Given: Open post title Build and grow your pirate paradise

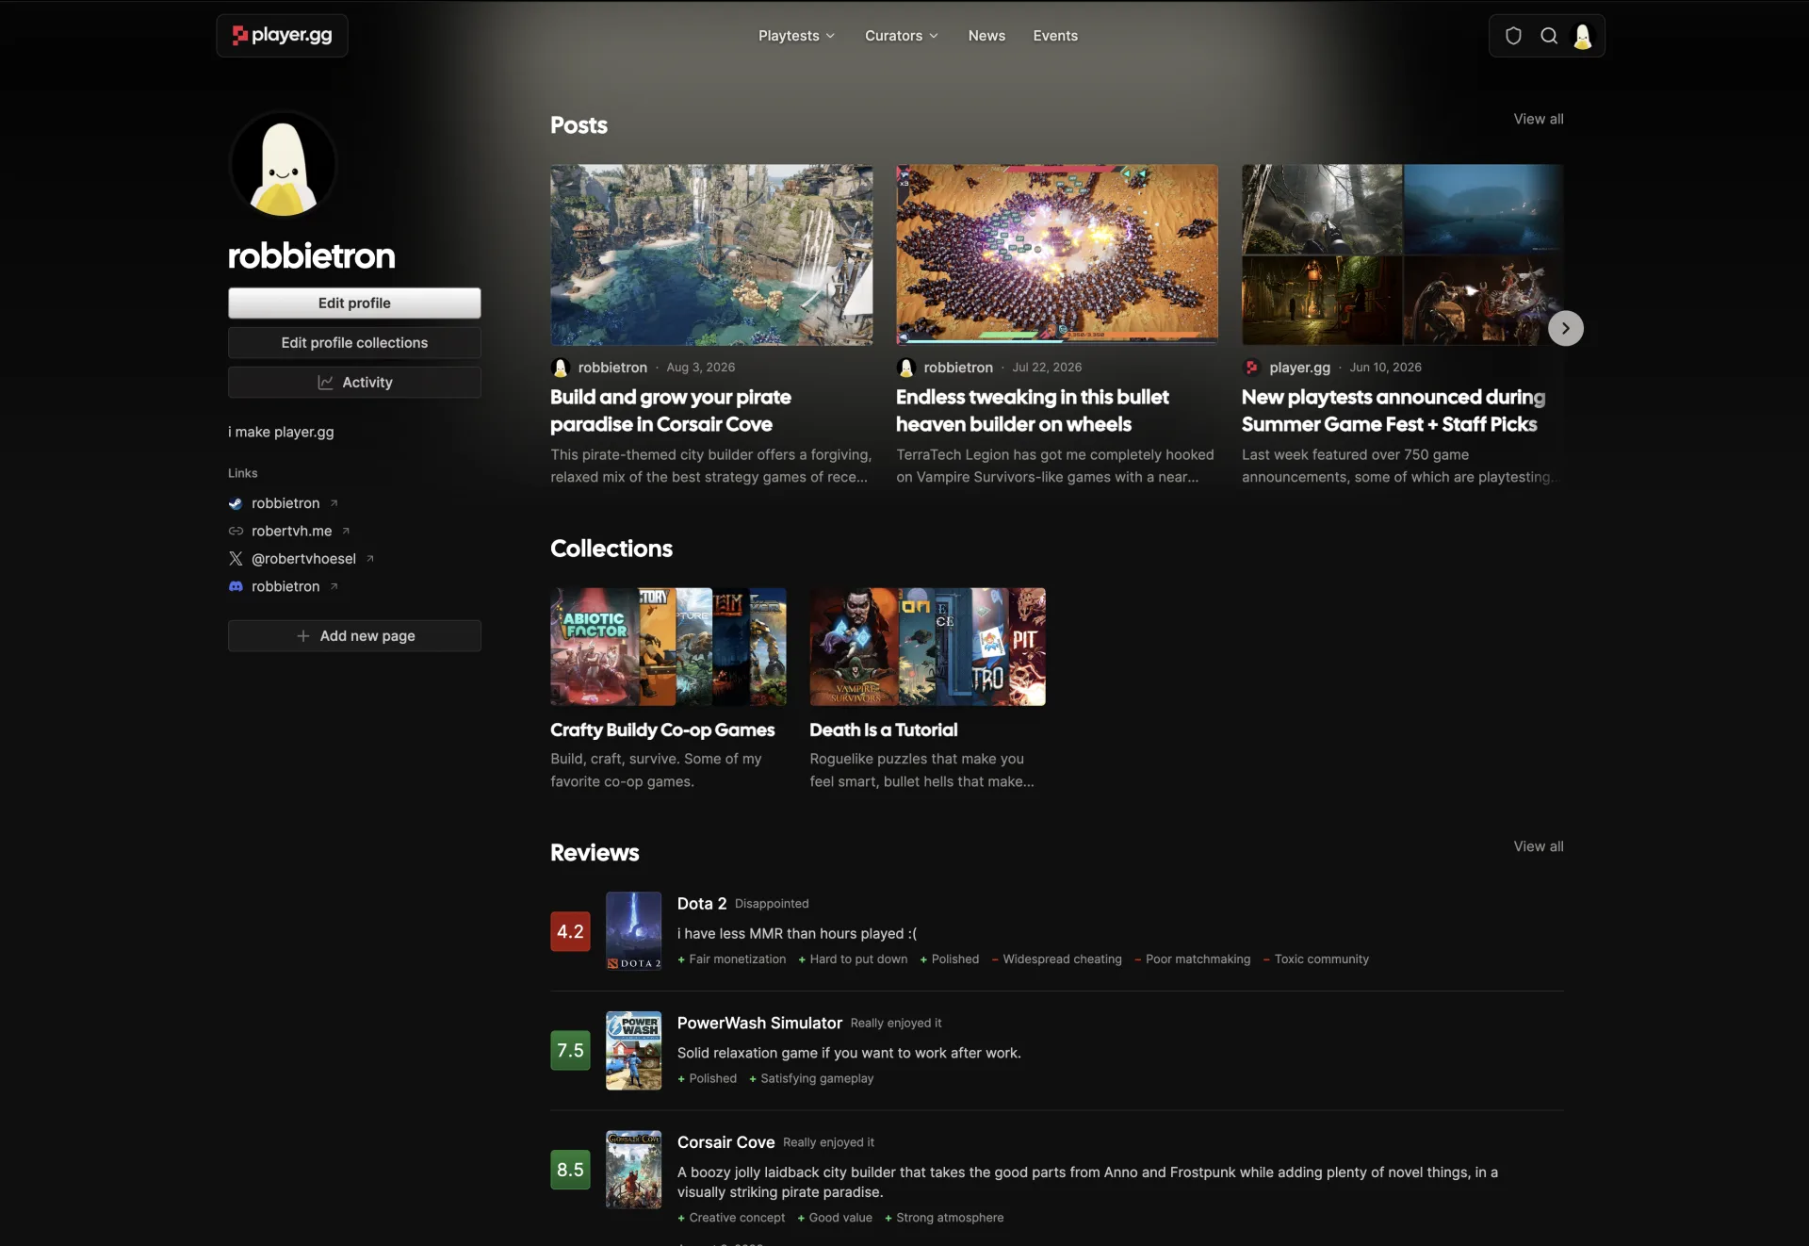Looking at the screenshot, I should click(x=671, y=411).
